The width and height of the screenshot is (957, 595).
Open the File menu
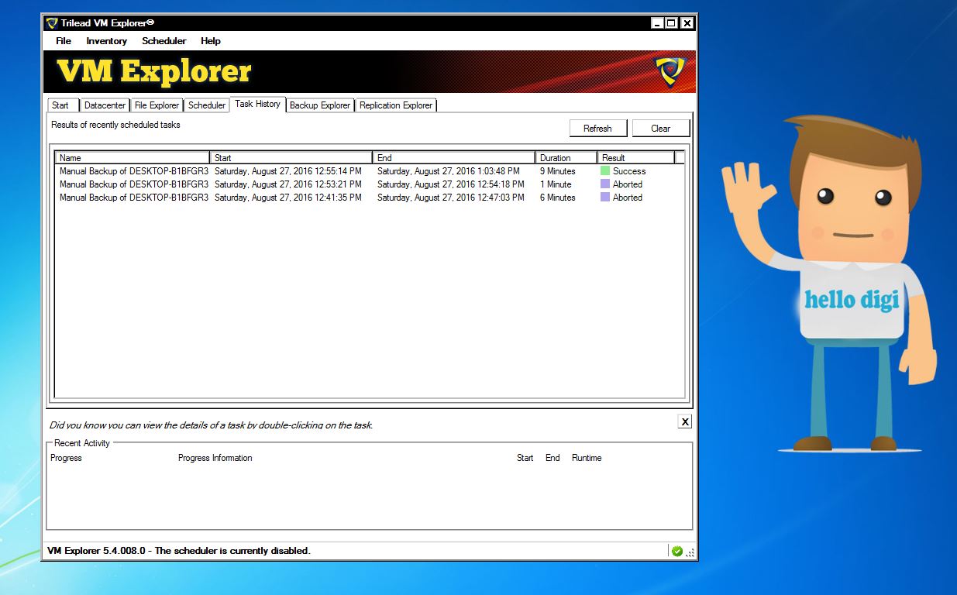[64, 41]
